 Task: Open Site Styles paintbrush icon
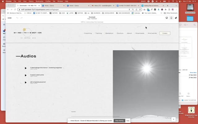pos(176,18)
